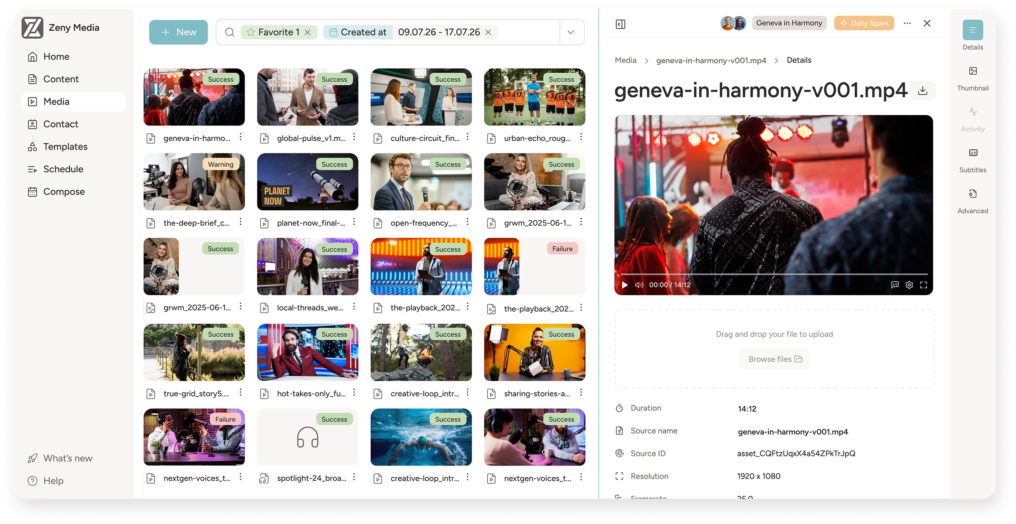Click the New button
Screen dimensions: 1016x524
tap(178, 32)
